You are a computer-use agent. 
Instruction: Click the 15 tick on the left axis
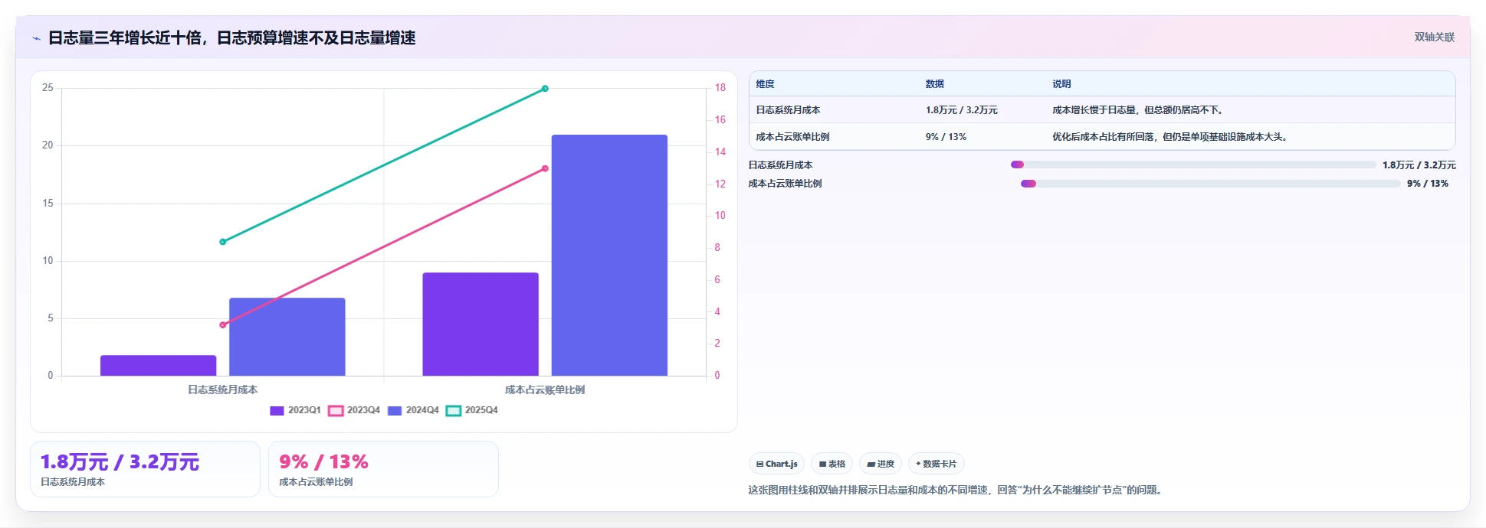pos(48,203)
